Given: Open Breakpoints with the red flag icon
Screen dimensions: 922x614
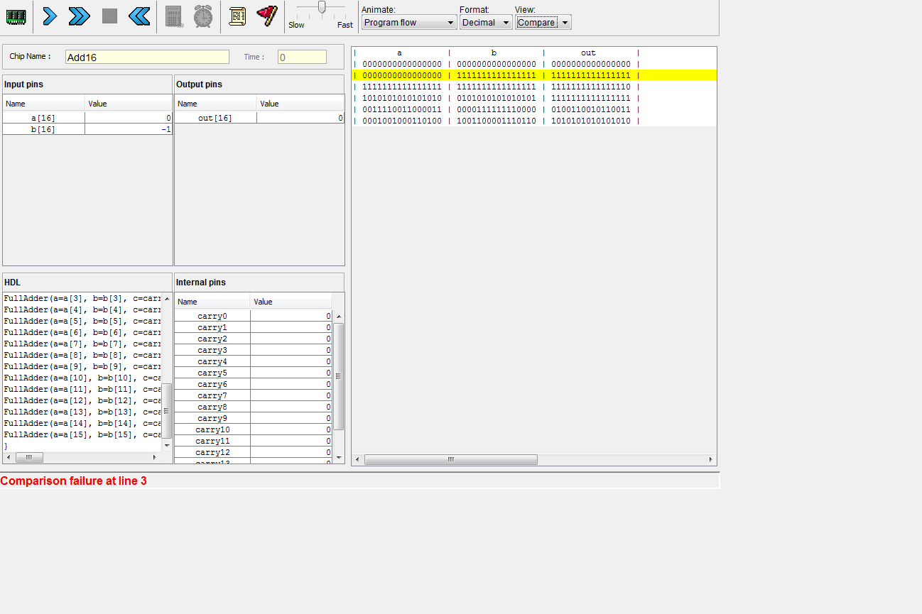Looking at the screenshot, I should pyautogui.click(x=267, y=16).
